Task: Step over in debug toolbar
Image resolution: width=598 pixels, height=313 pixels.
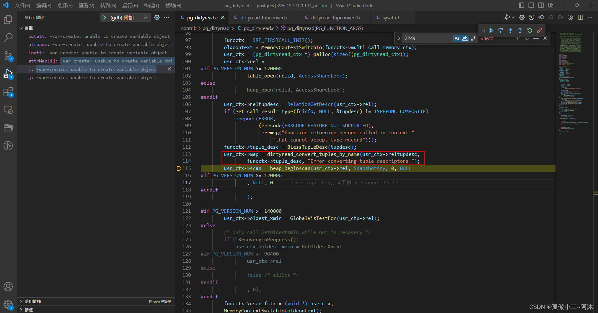Action: coord(501,30)
